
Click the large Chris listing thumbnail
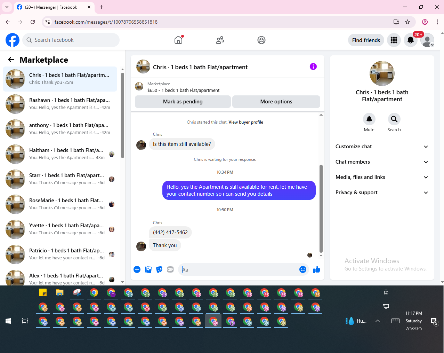point(382,73)
